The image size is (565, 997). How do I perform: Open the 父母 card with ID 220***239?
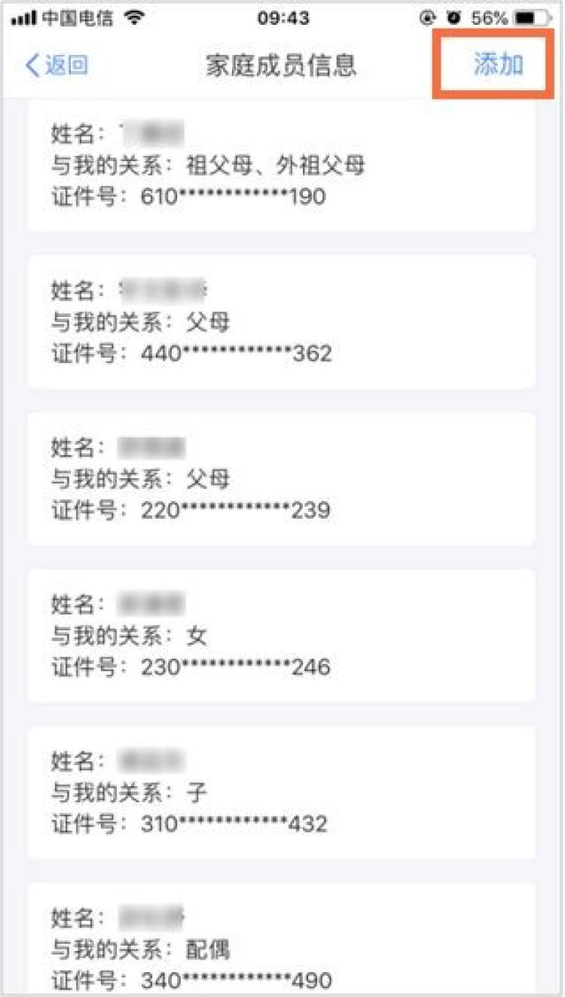coord(282,479)
